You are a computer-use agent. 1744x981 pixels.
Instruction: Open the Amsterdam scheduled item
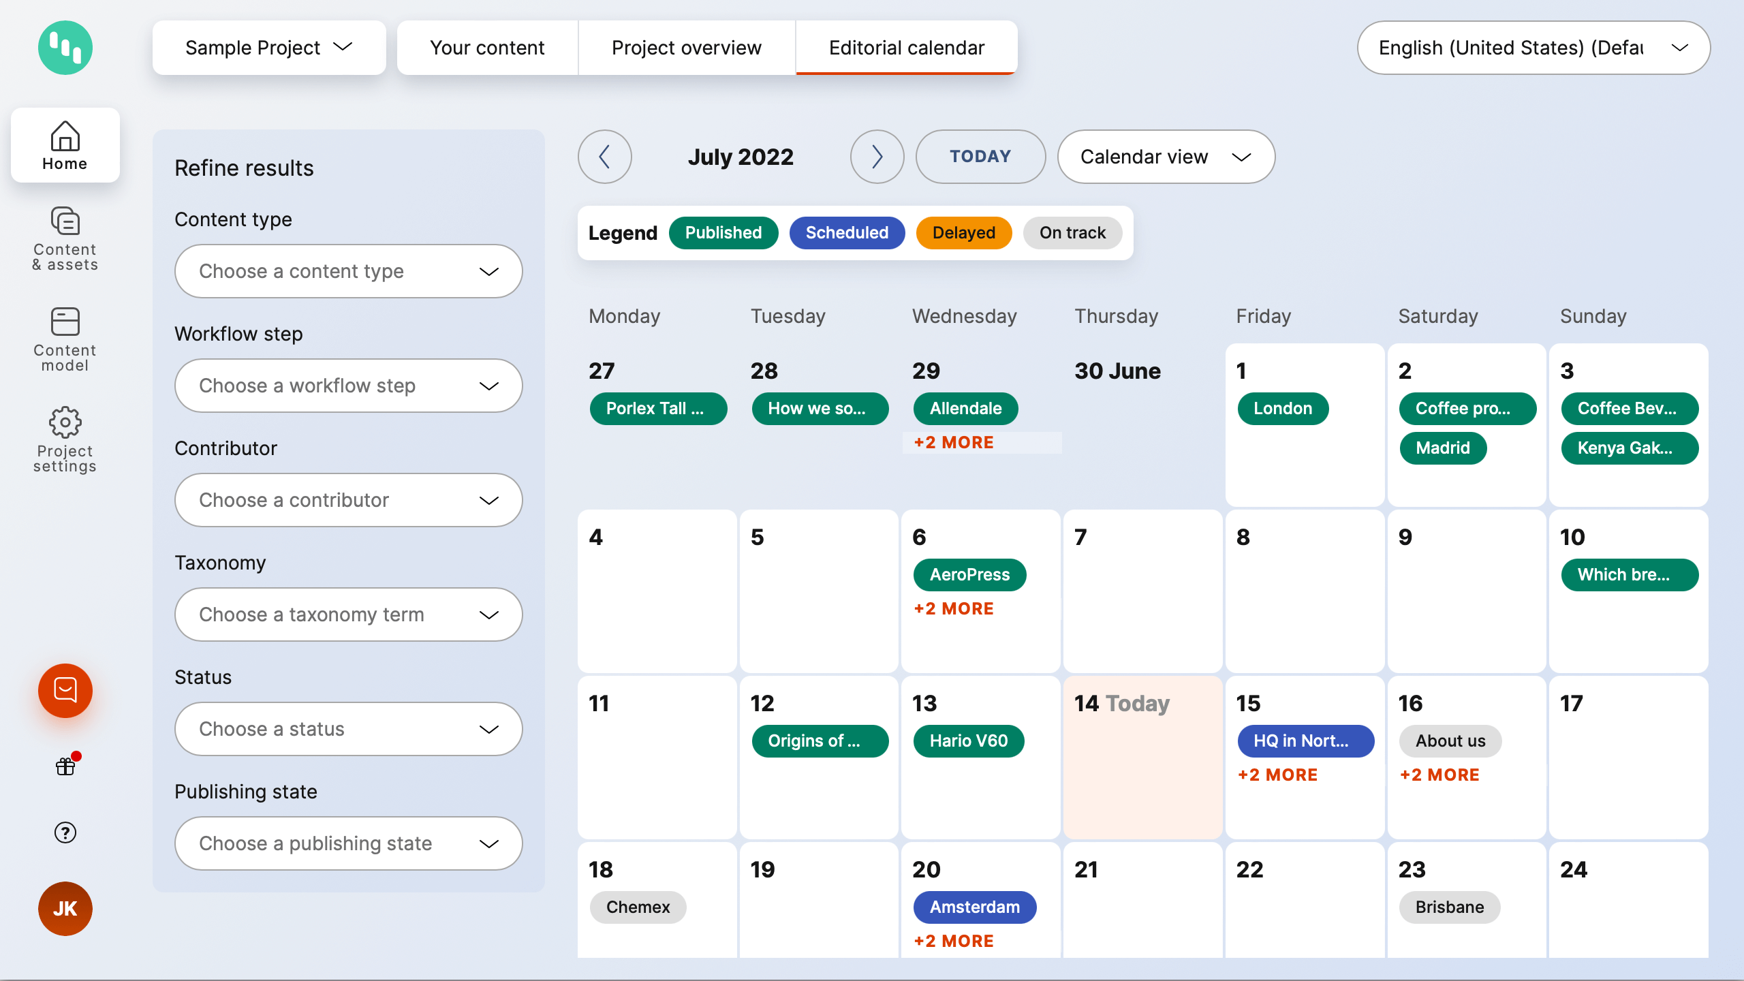[x=975, y=907]
